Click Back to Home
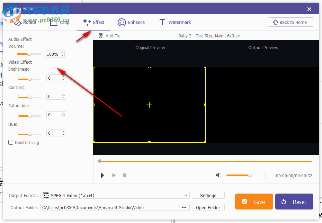Image resolution: width=322 pixels, height=223 pixels. click(290, 22)
